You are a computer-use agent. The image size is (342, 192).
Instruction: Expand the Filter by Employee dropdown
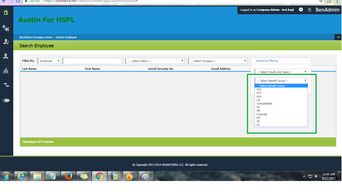50,61
